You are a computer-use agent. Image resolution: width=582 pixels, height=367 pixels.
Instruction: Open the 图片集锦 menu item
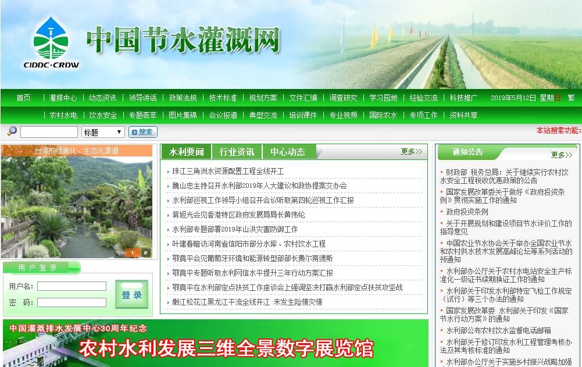pyautogui.click(x=183, y=115)
